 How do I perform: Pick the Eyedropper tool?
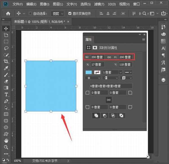click(x=6, y=68)
